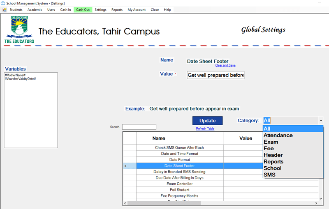Open the My Account menu
329x209 pixels.
137,9
